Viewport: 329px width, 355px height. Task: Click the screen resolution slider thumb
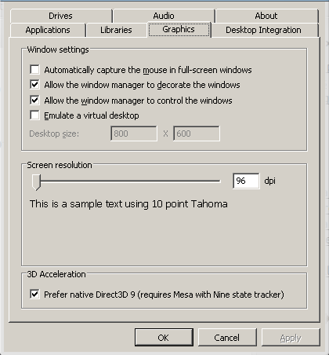(x=36, y=182)
